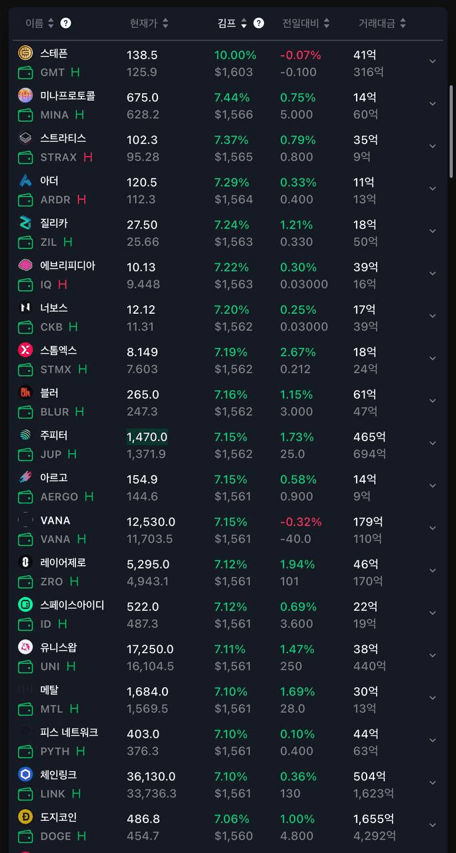
Task: Expand the 스테픈 row with chevron
Action: (x=433, y=61)
